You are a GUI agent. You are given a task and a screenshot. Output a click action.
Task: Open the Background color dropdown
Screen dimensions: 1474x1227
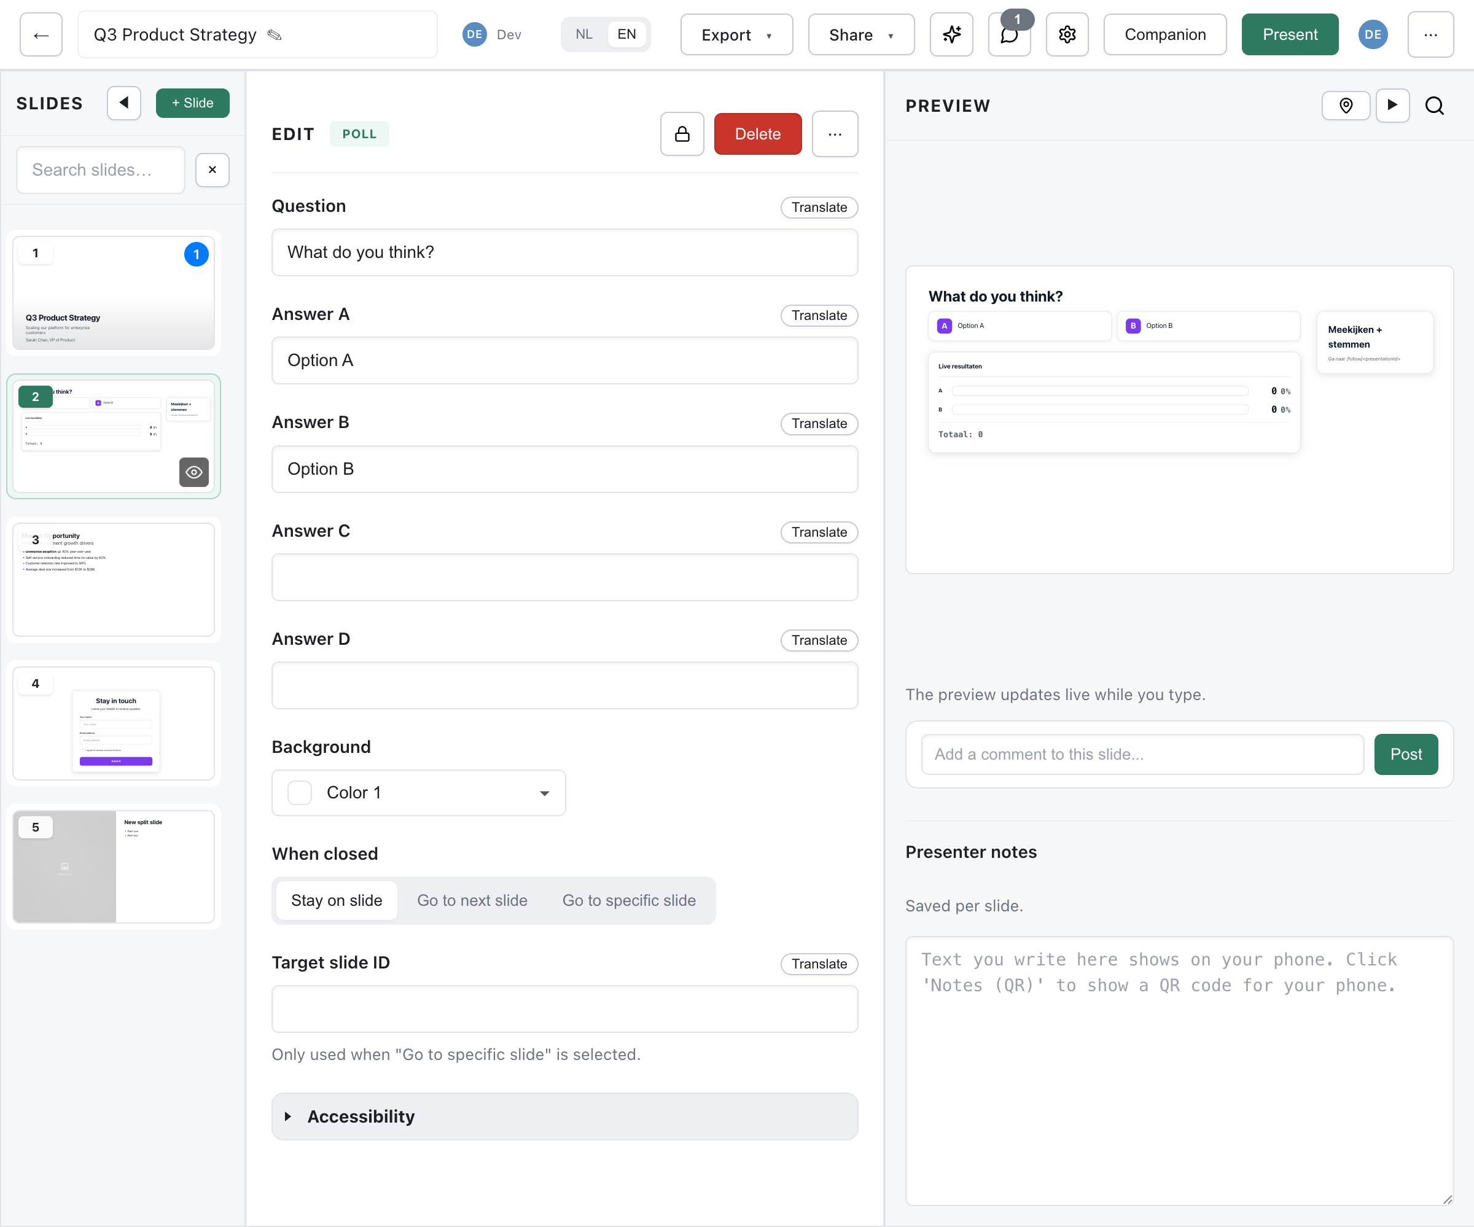tap(418, 792)
